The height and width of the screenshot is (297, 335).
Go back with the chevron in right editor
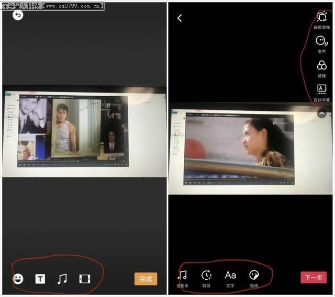[180, 18]
